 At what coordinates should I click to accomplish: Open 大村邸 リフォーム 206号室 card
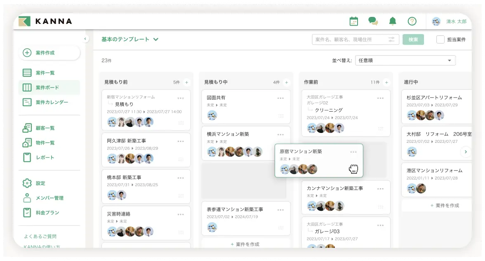(x=437, y=143)
